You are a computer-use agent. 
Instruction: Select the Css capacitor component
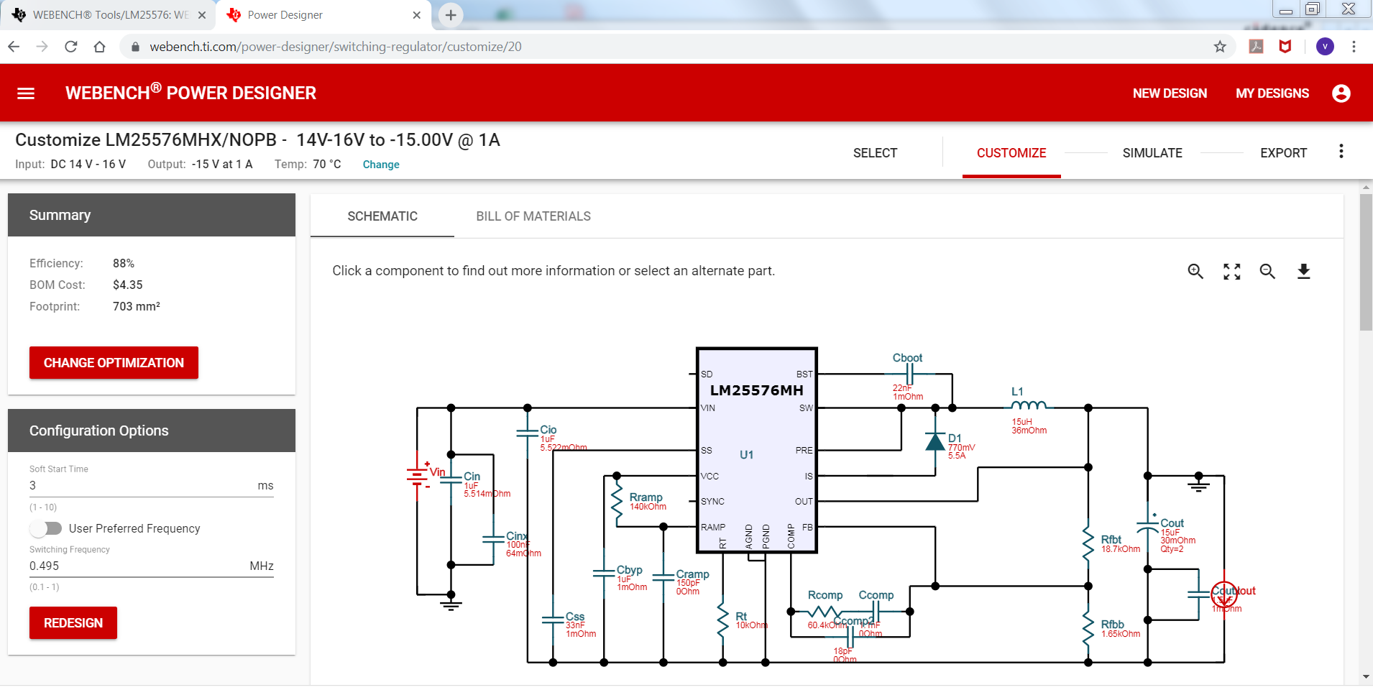pyautogui.click(x=553, y=620)
